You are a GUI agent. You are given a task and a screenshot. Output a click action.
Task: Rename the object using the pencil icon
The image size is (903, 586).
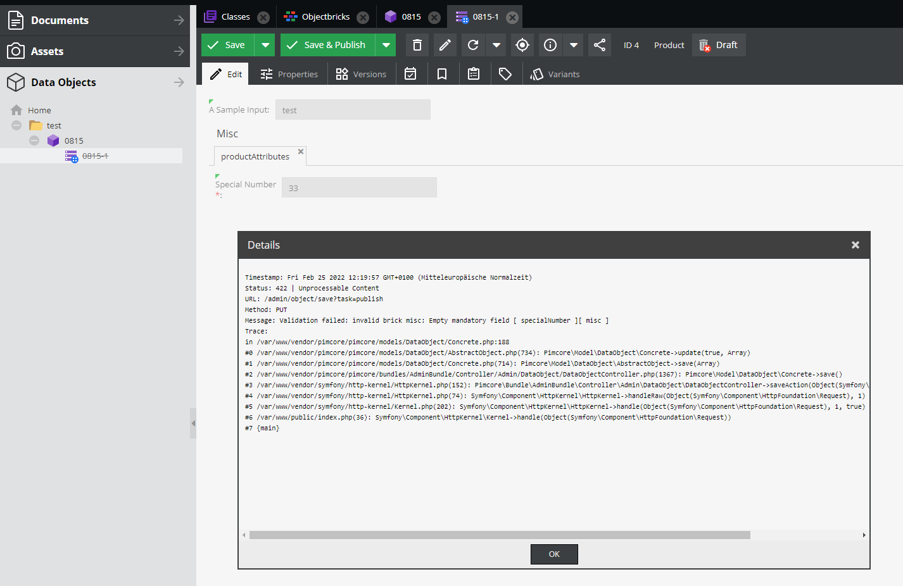(x=444, y=45)
